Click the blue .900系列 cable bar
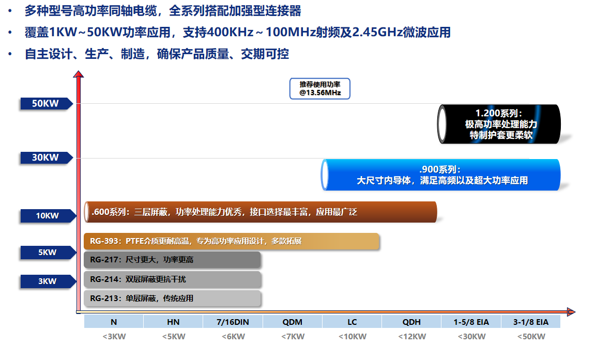The image size is (596, 346). [x=441, y=175]
